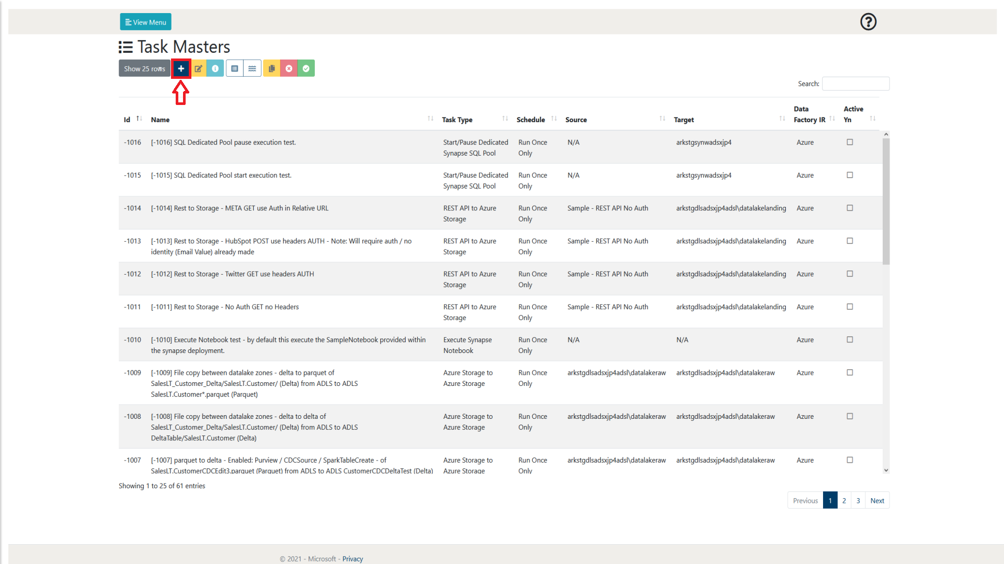
Task: Toggle Active checkbox for task -1013
Action: [x=850, y=241]
